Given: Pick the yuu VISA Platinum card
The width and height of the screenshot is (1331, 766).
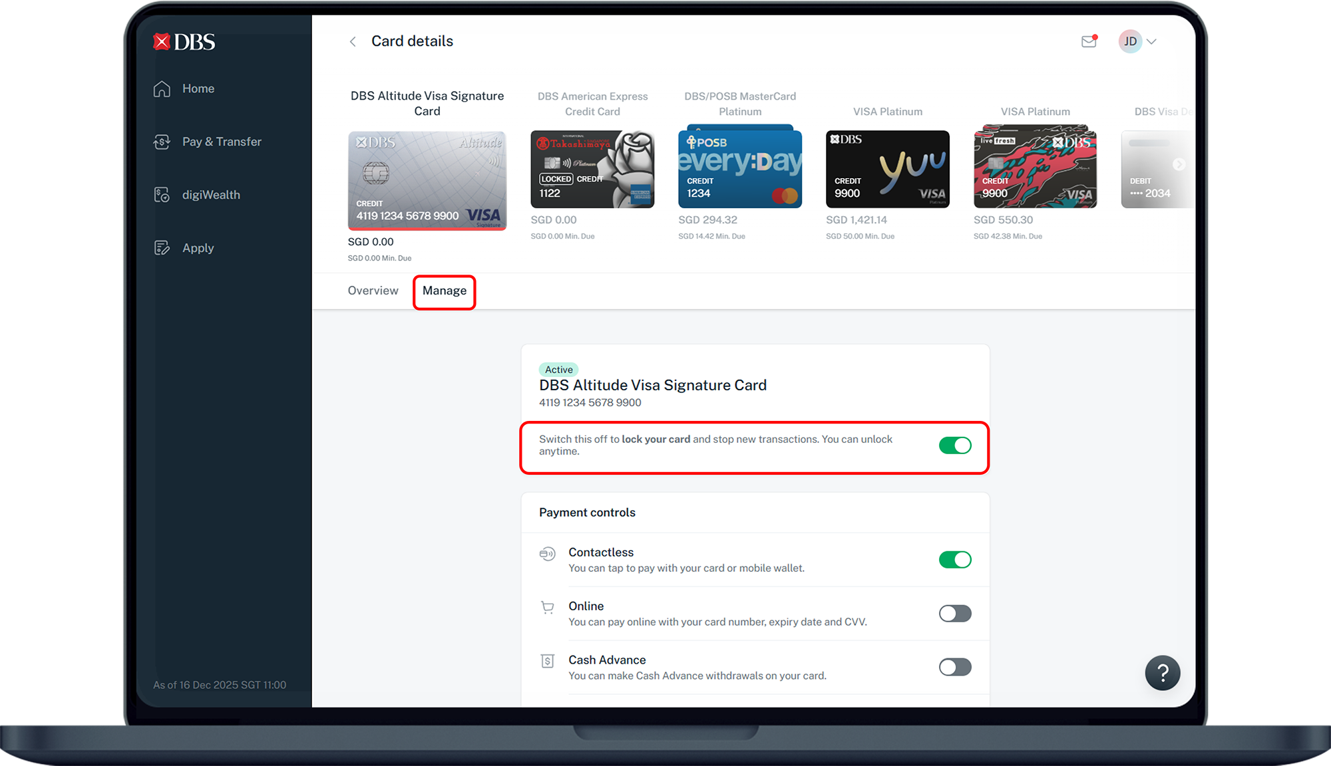Looking at the screenshot, I should (x=887, y=169).
